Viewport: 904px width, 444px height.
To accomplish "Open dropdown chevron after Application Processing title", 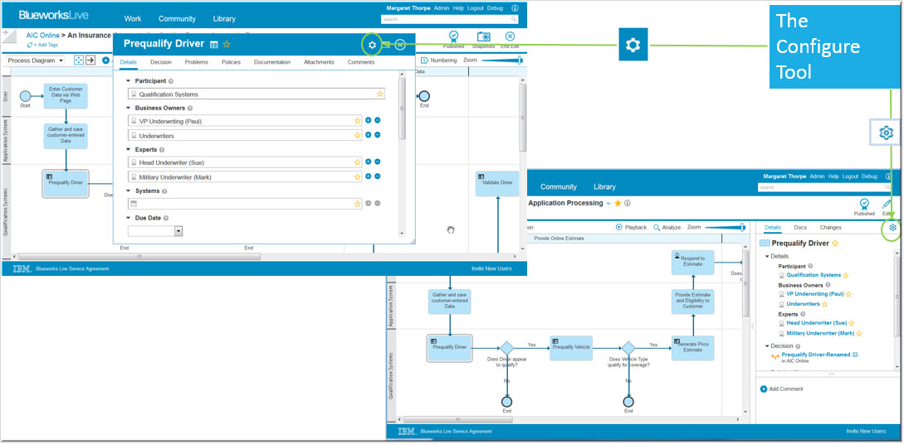I will [608, 204].
